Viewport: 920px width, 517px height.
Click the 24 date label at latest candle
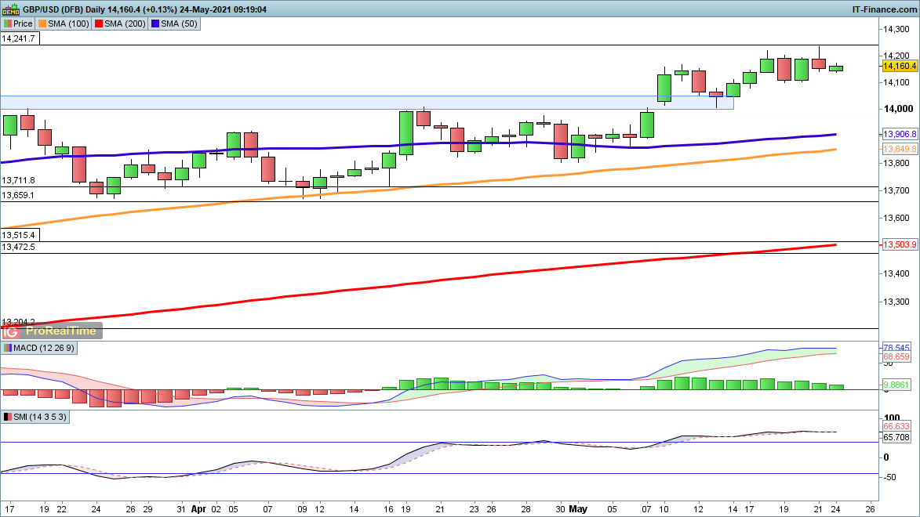click(x=836, y=509)
